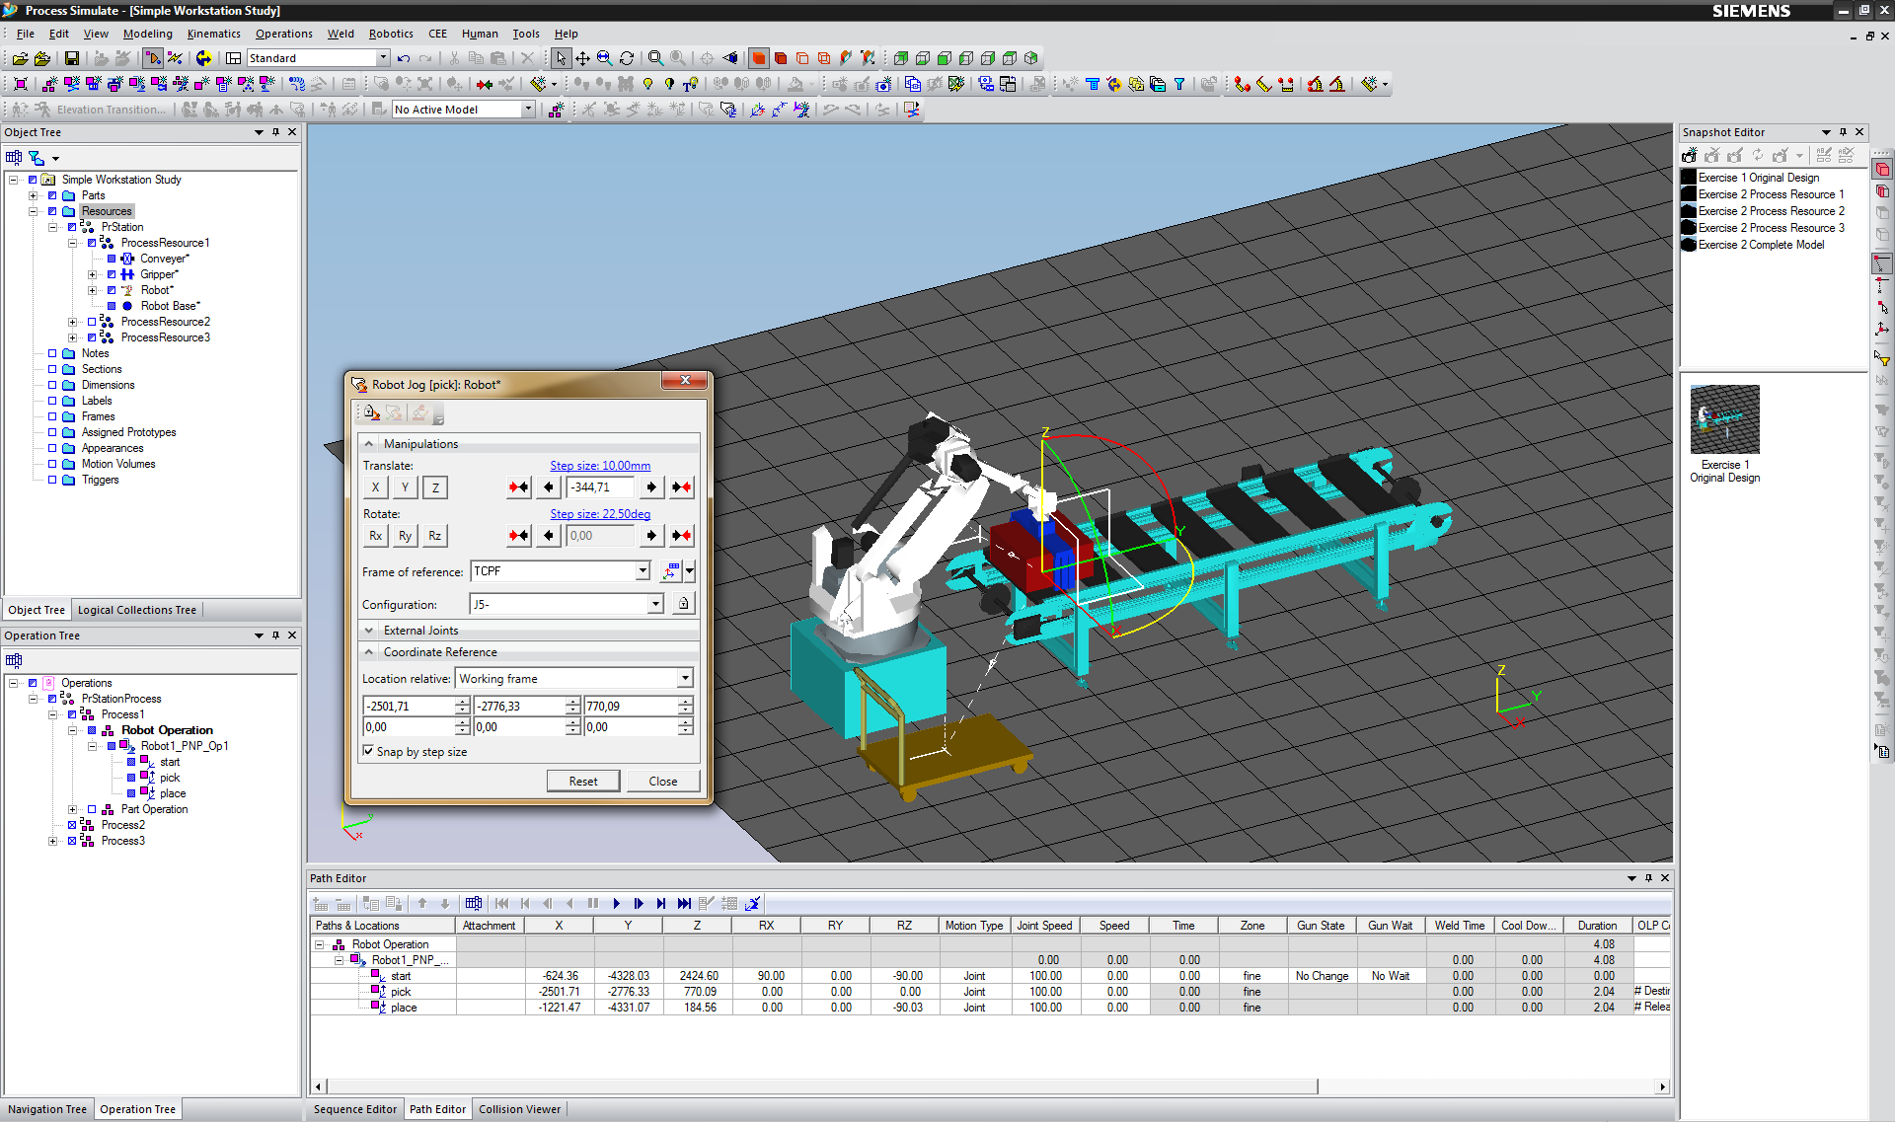Click step forward in Path Editor

click(x=639, y=903)
